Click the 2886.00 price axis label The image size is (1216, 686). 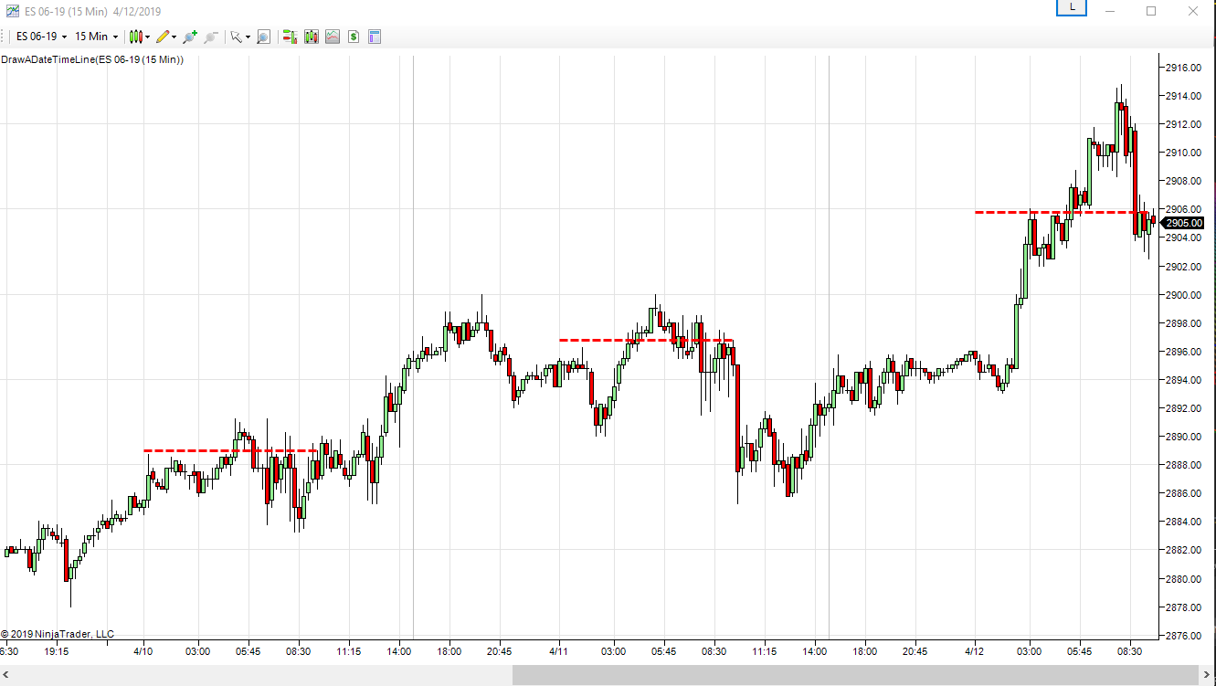click(1184, 493)
